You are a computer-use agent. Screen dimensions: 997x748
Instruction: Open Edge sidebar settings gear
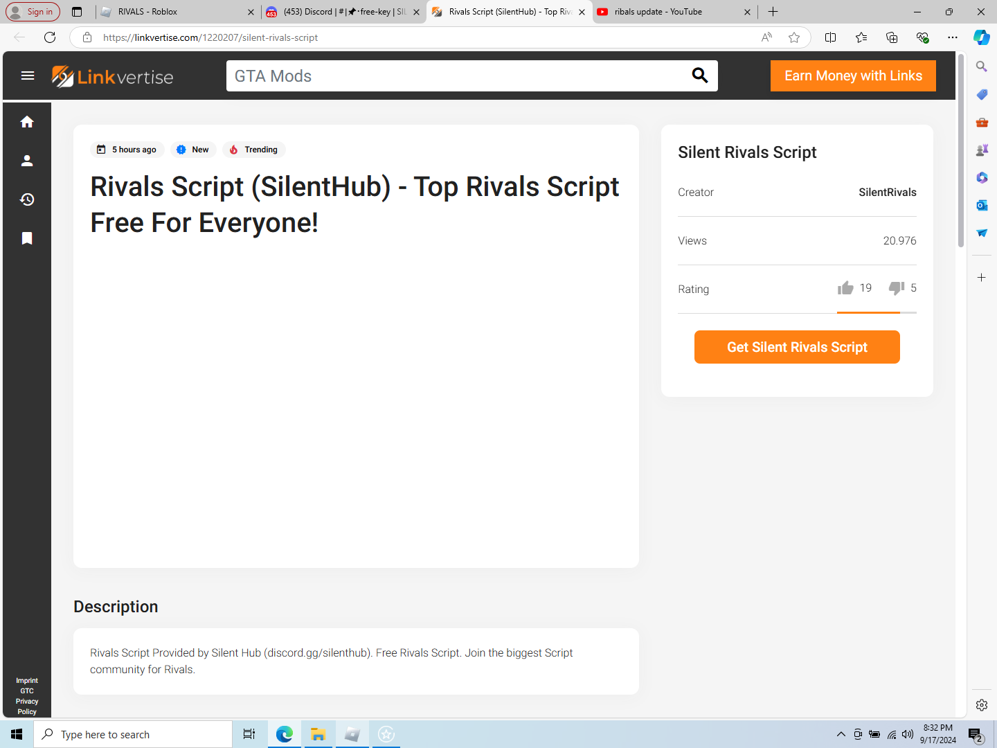(x=982, y=705)
